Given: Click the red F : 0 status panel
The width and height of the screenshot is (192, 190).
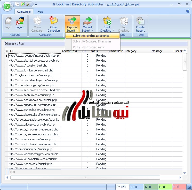Looking at the screenshot, I should [x=179, y=187].
